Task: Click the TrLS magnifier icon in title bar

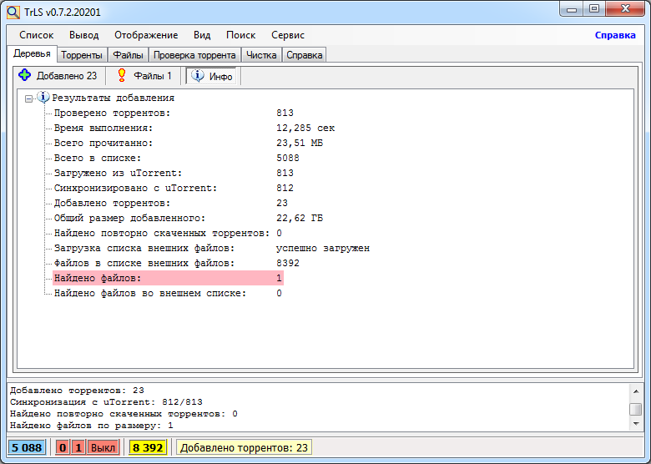Action: pos(13,12)
